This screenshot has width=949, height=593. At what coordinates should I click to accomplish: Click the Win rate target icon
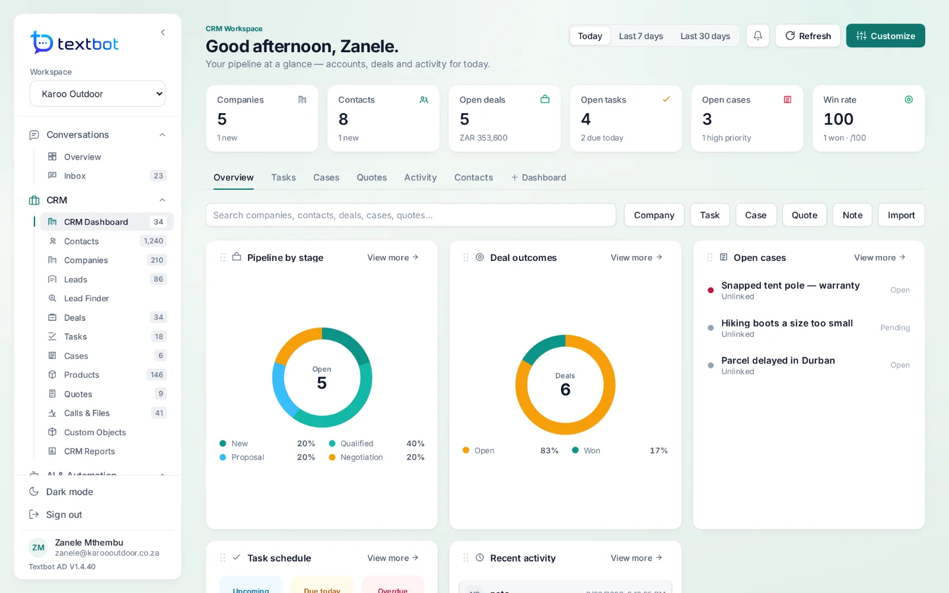908,100
